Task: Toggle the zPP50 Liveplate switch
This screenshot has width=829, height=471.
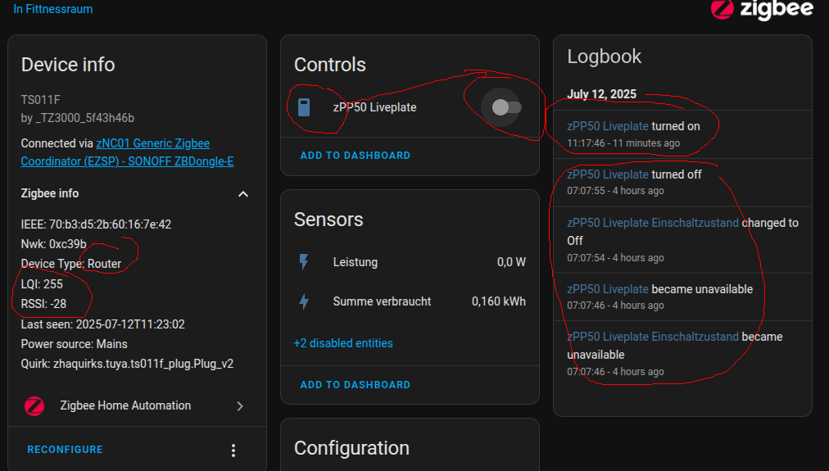Action: point(505,107)
